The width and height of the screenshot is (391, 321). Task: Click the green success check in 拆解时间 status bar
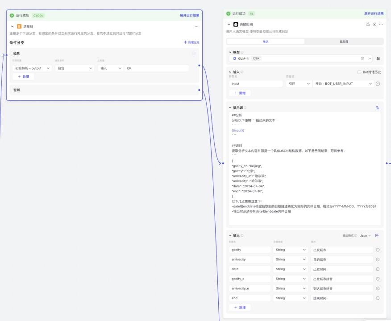tap(228, 13)
